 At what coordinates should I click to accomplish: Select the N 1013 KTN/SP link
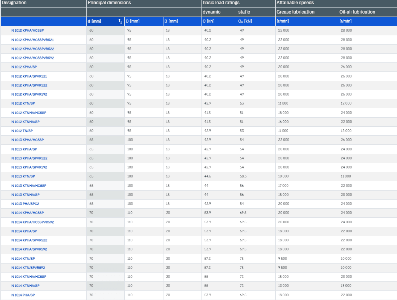[23, 176]
